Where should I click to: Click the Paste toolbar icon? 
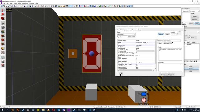[56, 6]
